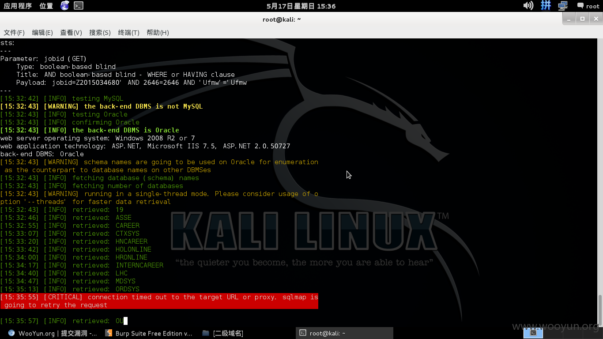Click the WooYun.org browser icon in taskbar
Viewport: 603px width, 339px height.
pyautogui.click(x=12, y=333)
